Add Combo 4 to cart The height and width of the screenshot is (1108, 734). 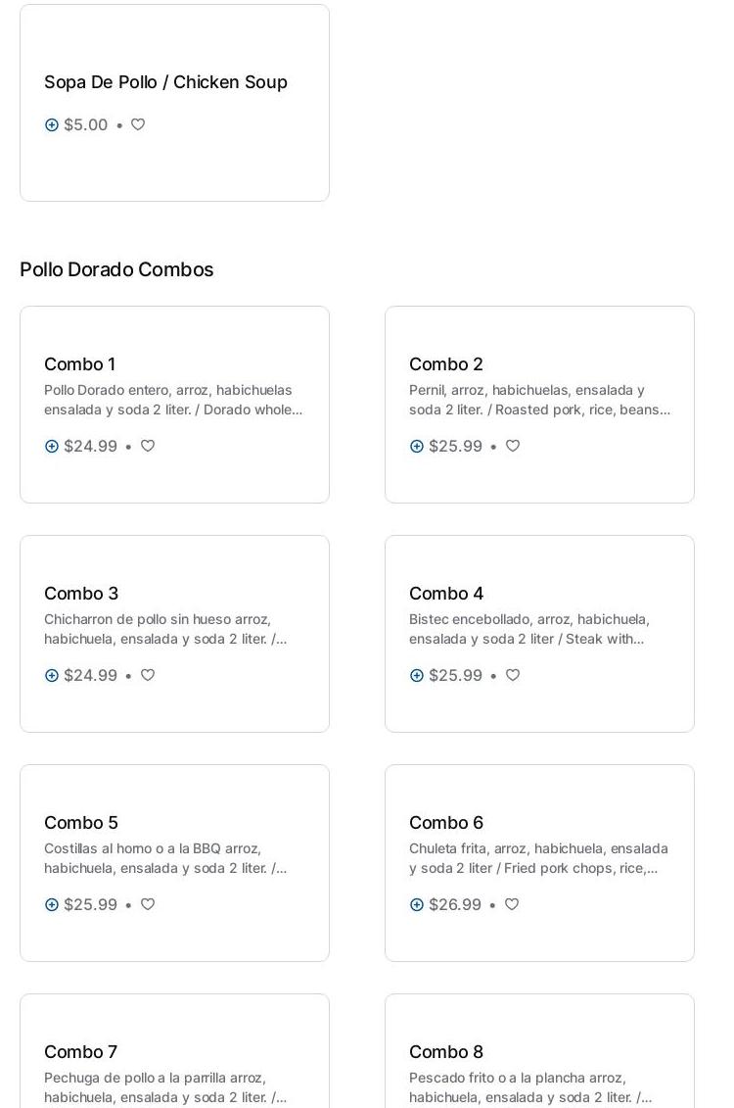[x=417, y=676]
